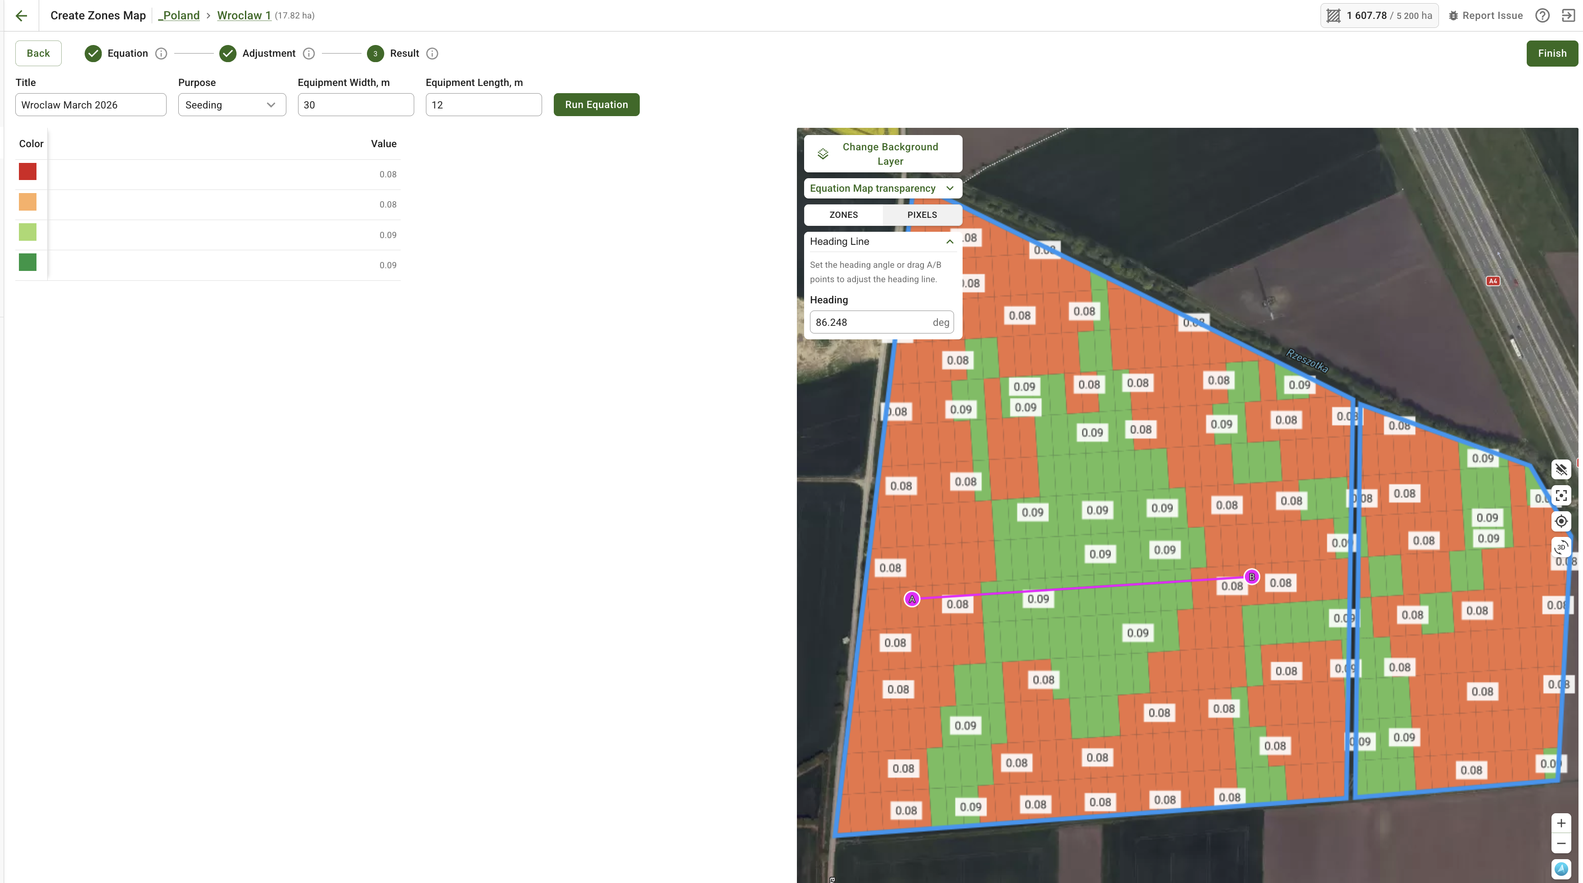1583x883 pixels.
Task: Click the logout exit icon
Action: (x=1568, y=15)
